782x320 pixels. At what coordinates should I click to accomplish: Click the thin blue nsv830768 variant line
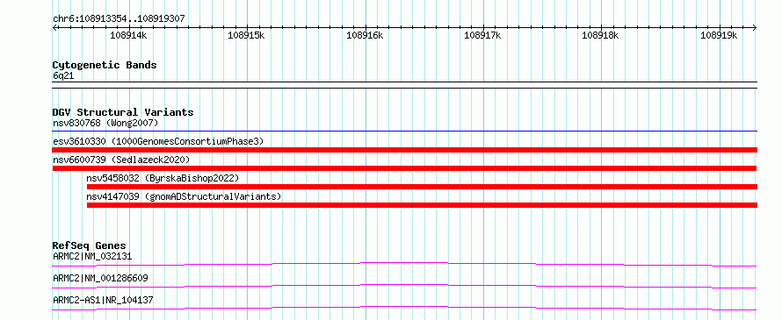(405, 132)
